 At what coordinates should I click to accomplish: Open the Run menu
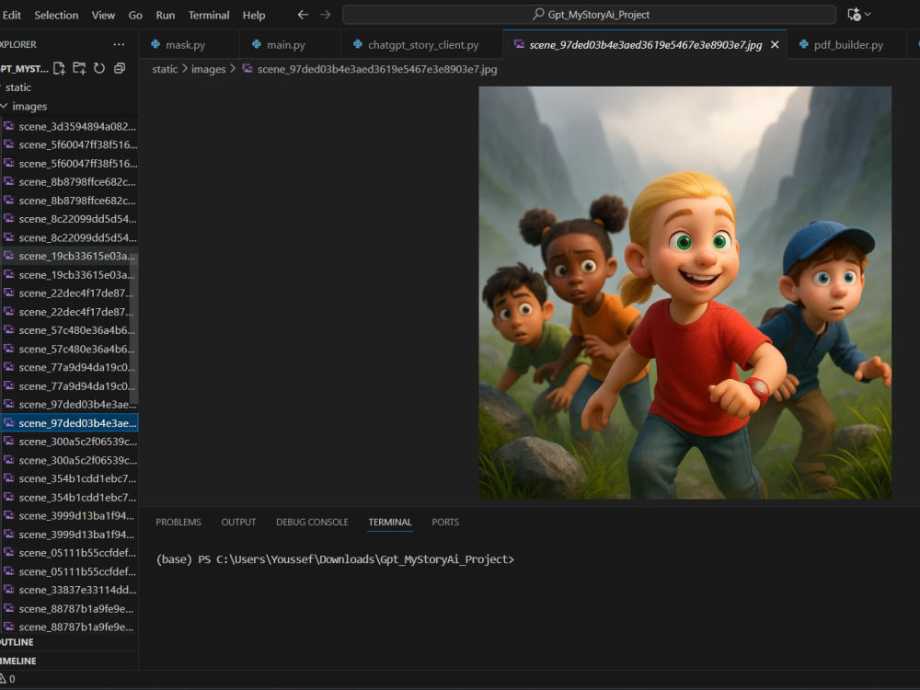click(166, 16)
